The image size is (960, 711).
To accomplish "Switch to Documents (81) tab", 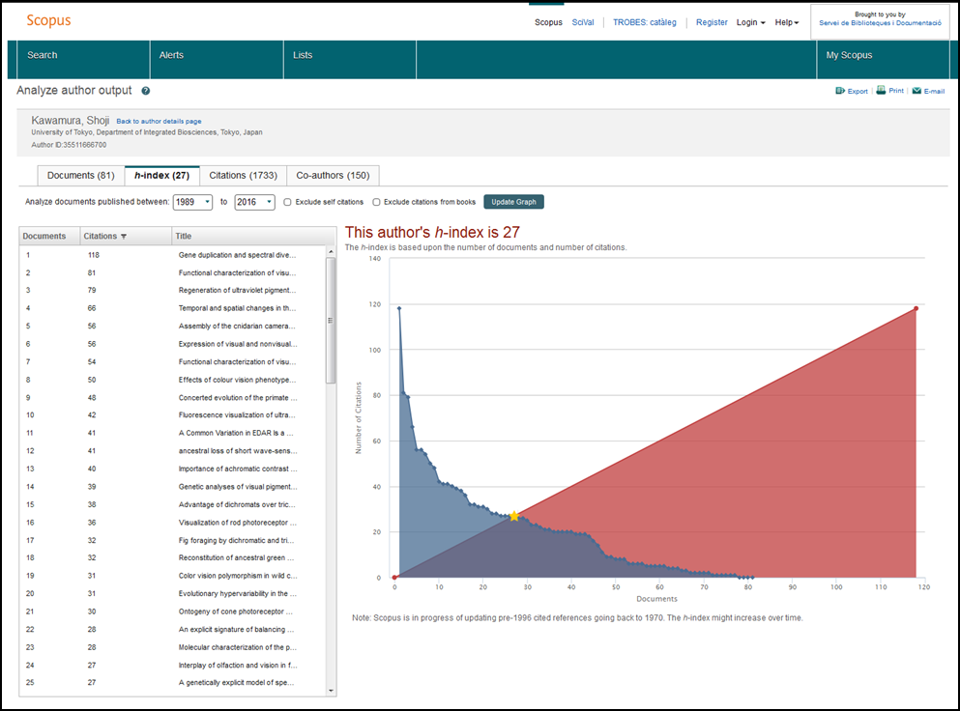I will tap(80, 175).
